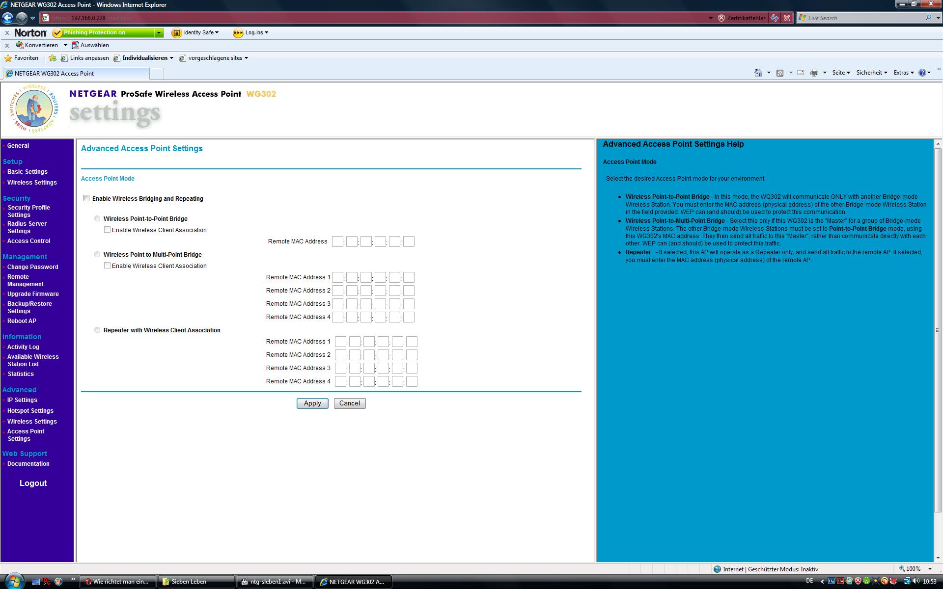Click the printer icon in command bar
This screenshot has height=589, width=943.
tap(814, 73)
